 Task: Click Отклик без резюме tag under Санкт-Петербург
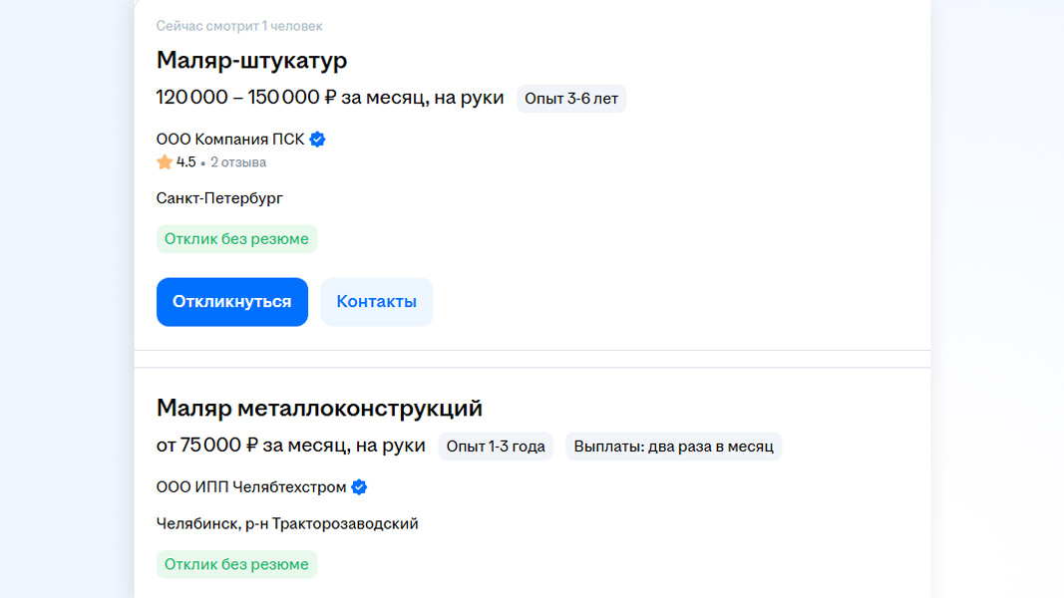pyautogui.click(x=236, y=239)
